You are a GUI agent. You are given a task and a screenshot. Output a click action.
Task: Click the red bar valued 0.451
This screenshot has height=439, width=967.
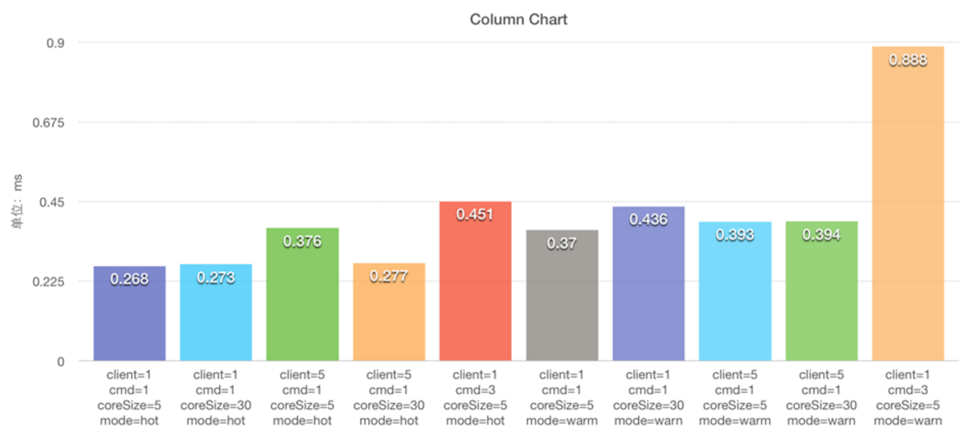coord(475,282)
